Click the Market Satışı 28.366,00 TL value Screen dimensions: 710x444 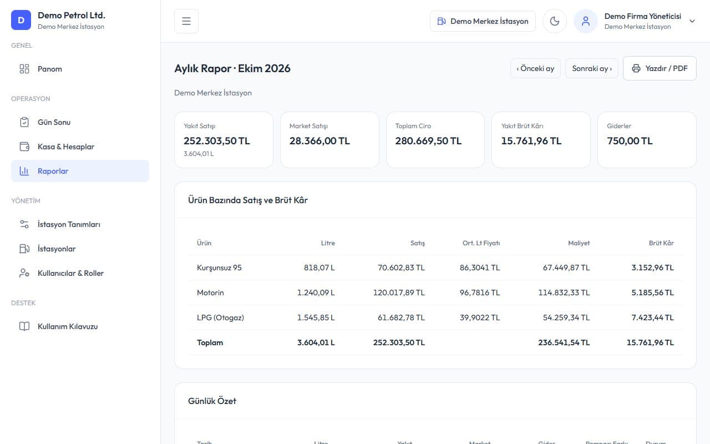[319, 141]
